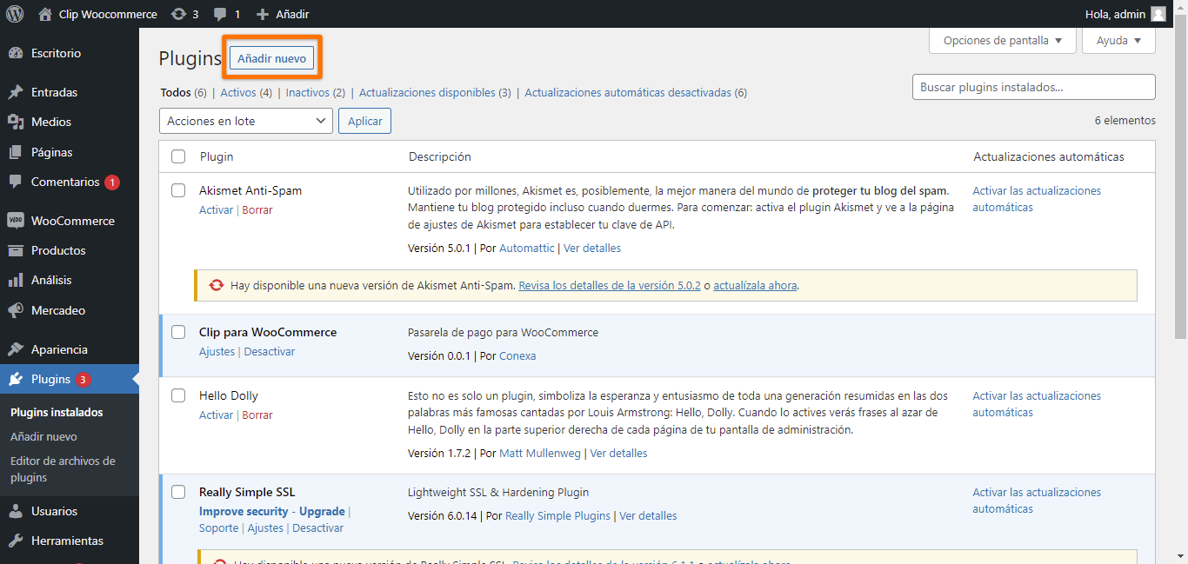Open Soporte for Really Simple SSL
Screen dimensions: 1188x564
click(218, 528)
